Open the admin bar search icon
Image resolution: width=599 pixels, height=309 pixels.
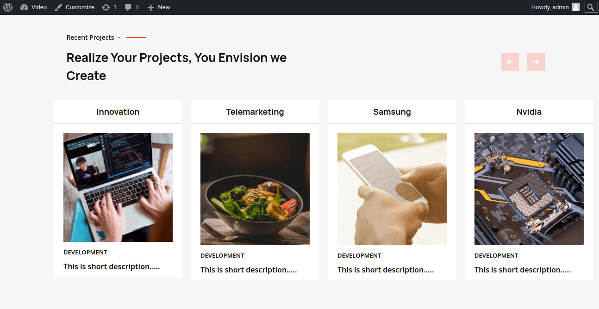point(591,7)
